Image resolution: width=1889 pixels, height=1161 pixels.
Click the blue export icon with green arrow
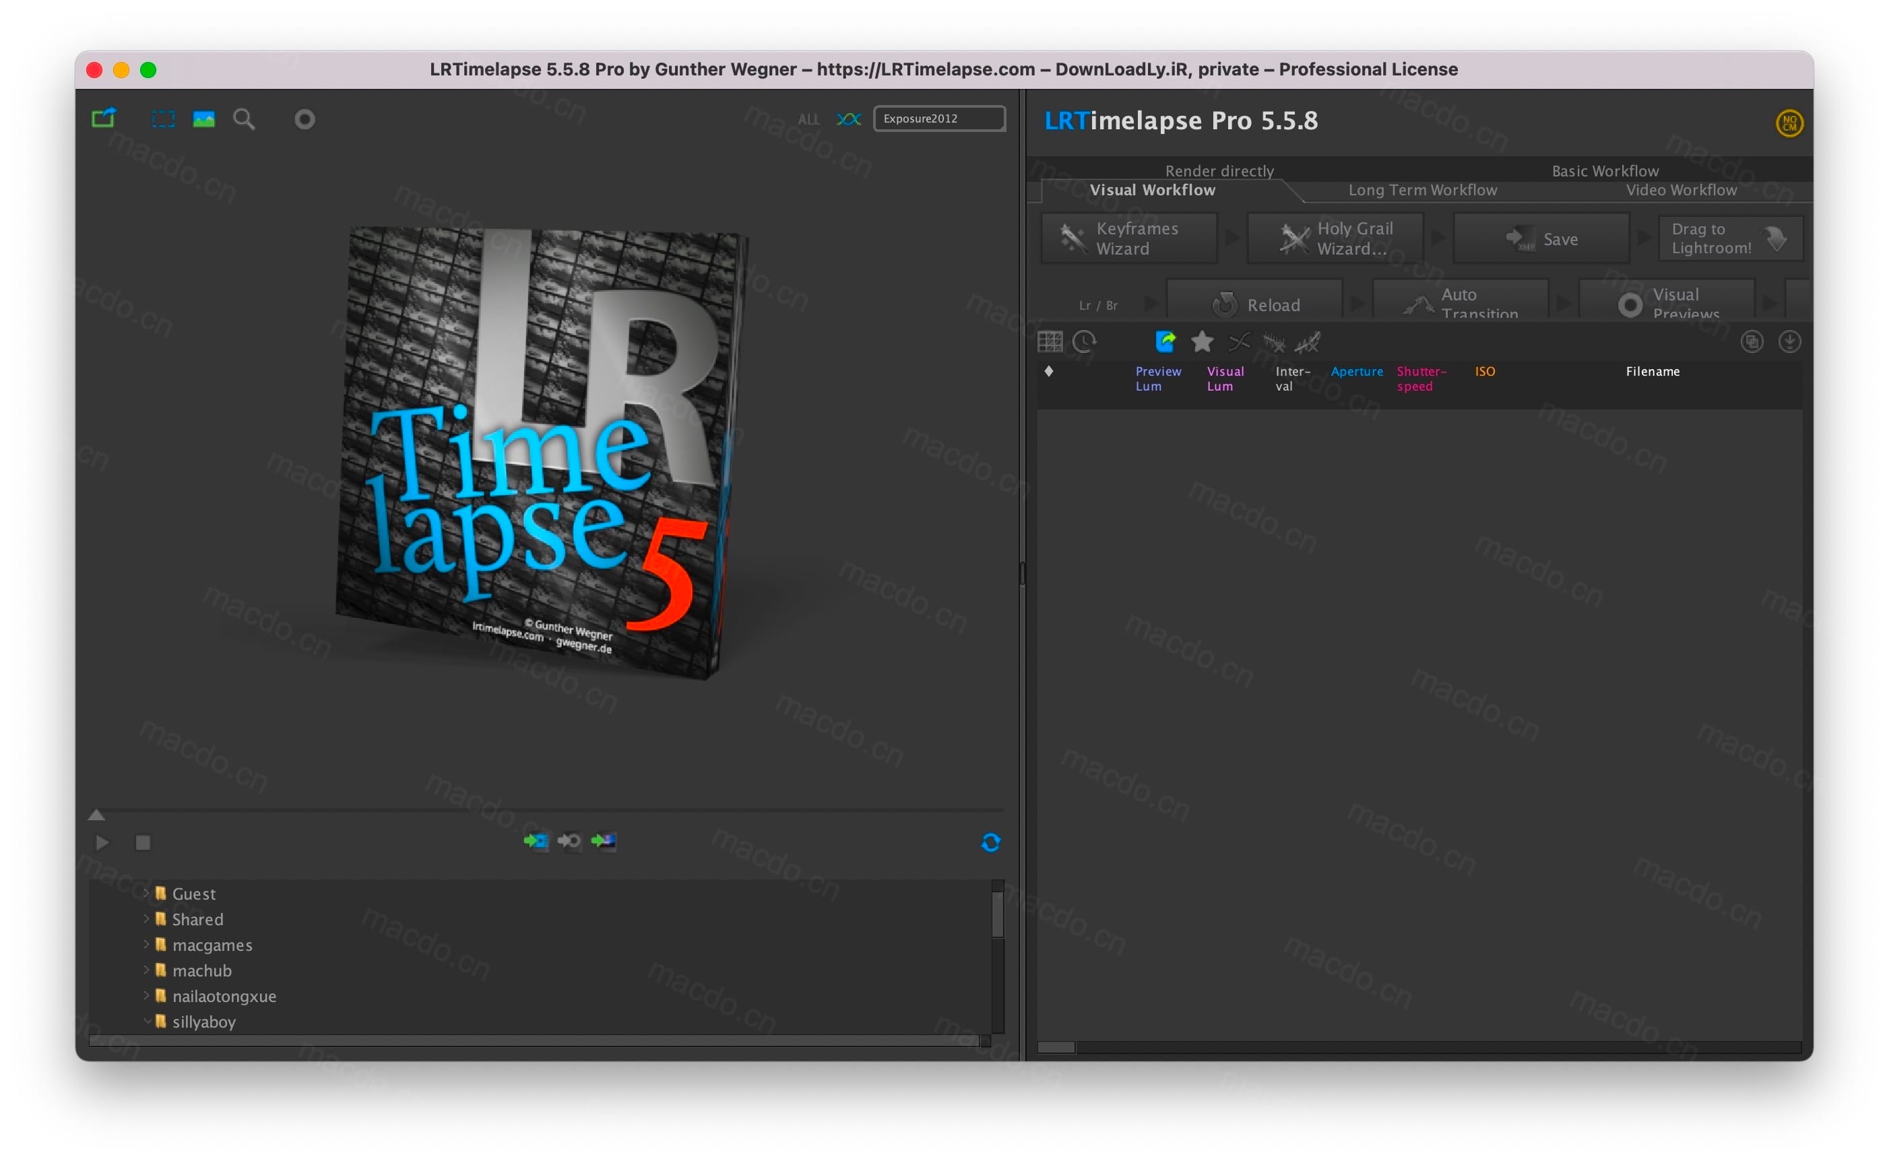pos(1165,341)
